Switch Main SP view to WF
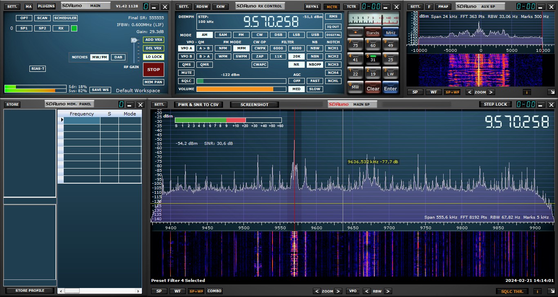The width and height of the screenshot is (558, 297). tap(177, 291)
